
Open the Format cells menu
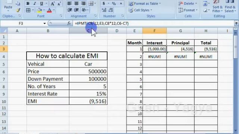[x=188, y=10]
